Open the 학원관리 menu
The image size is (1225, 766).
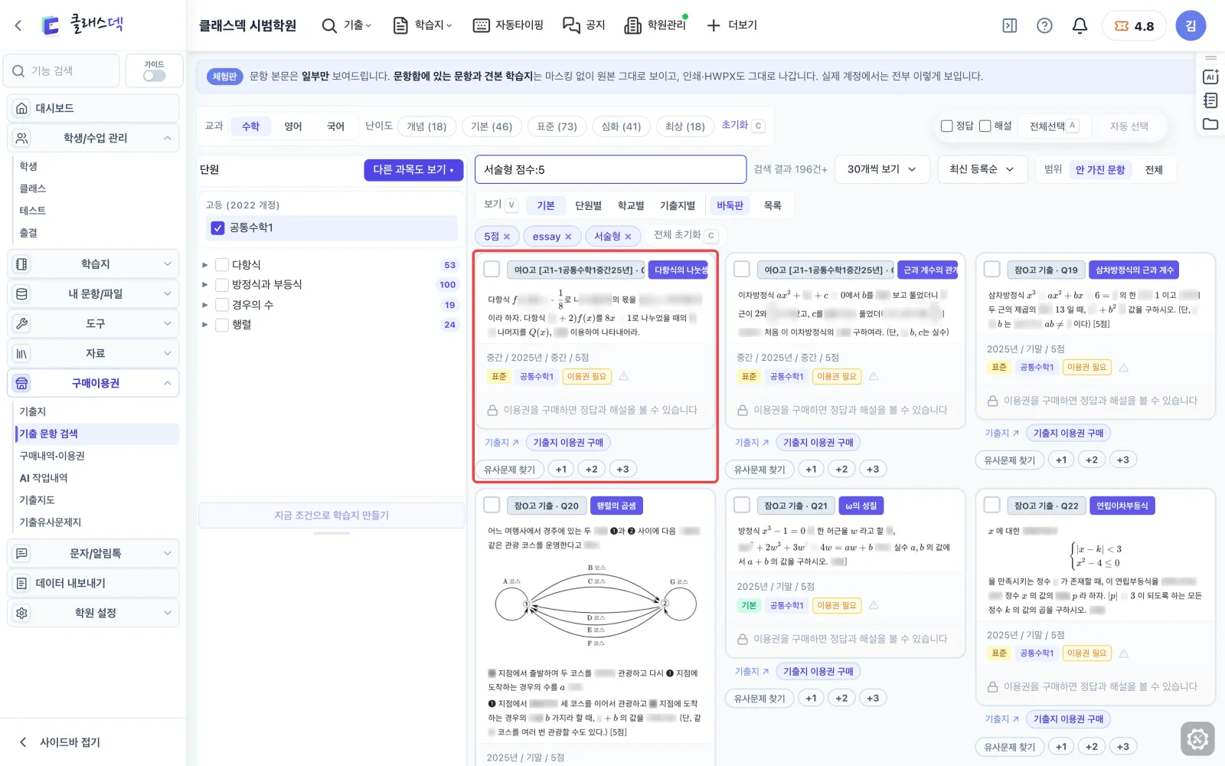(655, 25)
